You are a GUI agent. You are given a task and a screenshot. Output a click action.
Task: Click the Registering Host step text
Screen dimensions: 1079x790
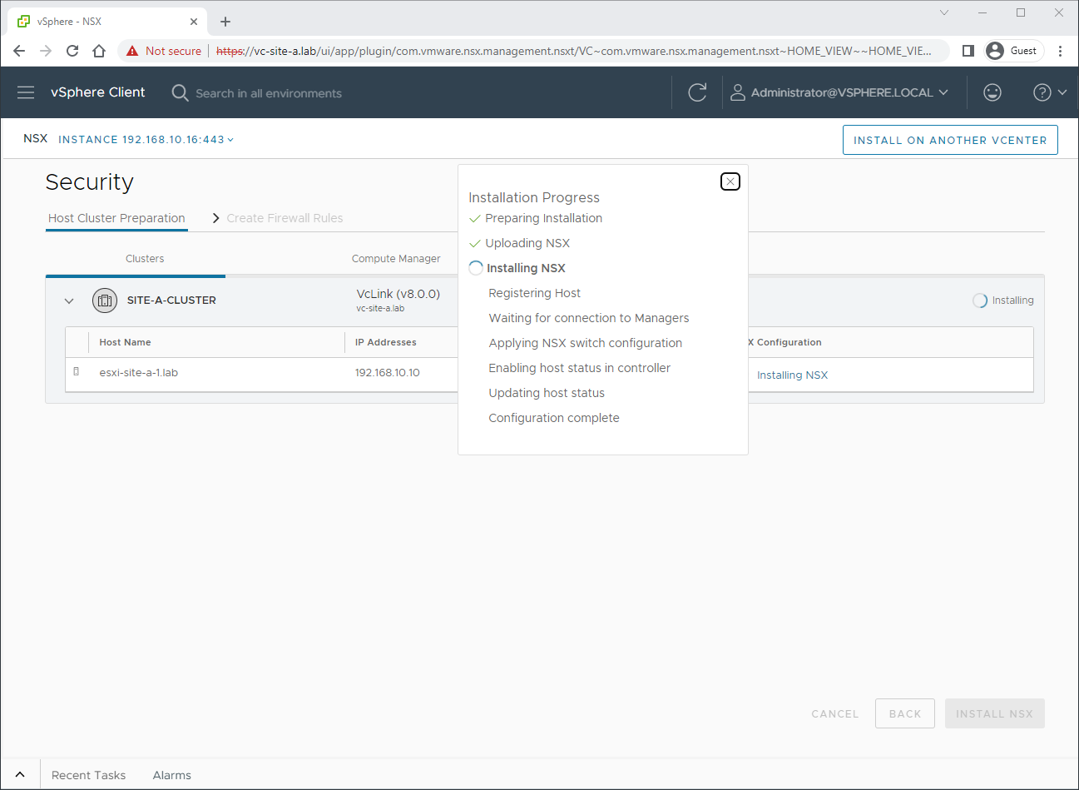pos(534,293)
